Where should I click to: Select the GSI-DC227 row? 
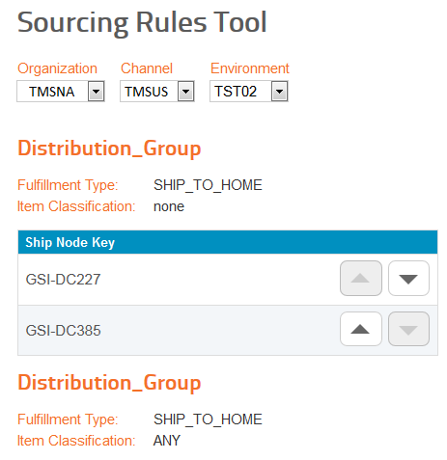click(228, 279)
